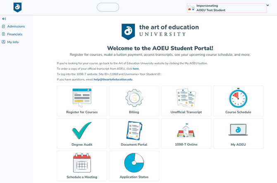
Task: Open Schedule a Meeting calendar icon
Action: [82, 163]
